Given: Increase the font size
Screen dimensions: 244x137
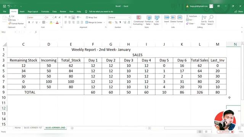Looking at the screenshot, I should 56,18.
